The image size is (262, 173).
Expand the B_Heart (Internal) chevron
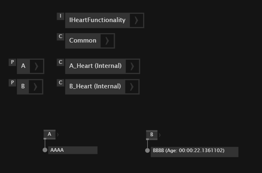point(132,86)
